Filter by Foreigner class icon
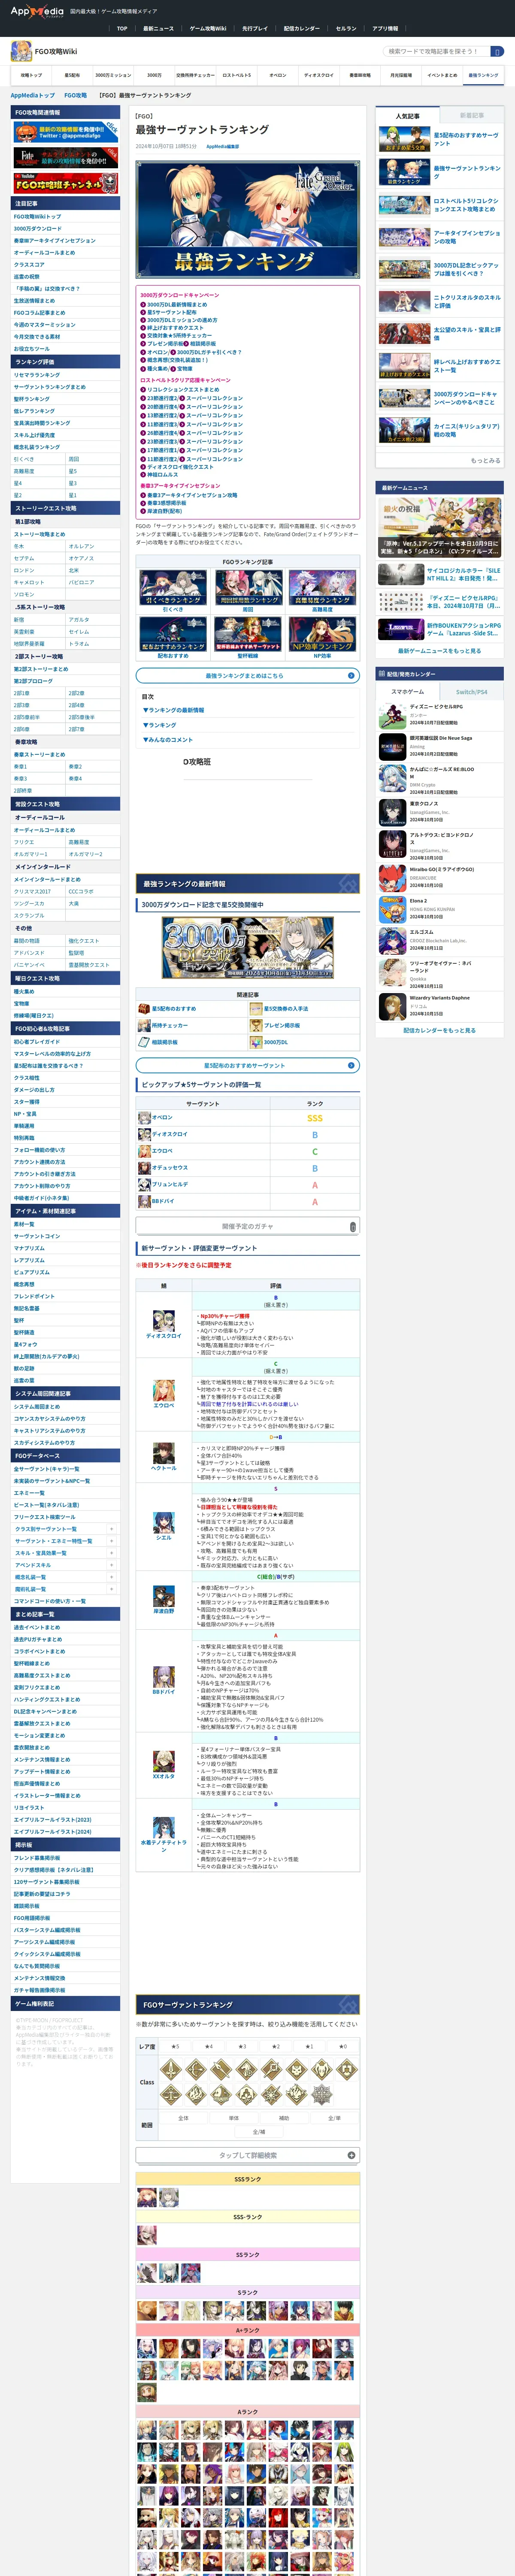Screen dimensions: 515x2576 click(x=272, y=2095)
